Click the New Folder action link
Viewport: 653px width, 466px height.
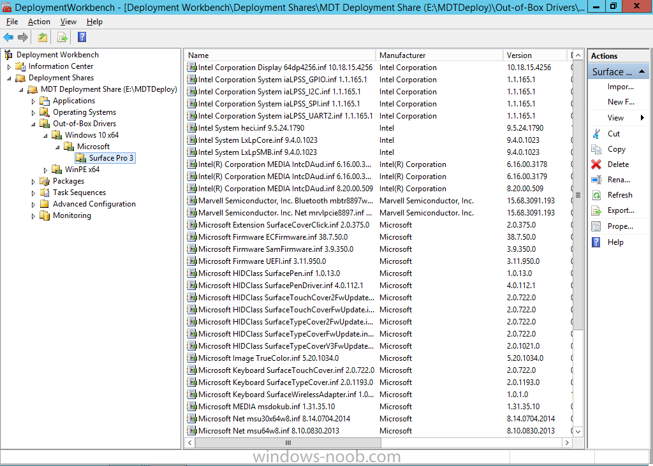(621, 102)
